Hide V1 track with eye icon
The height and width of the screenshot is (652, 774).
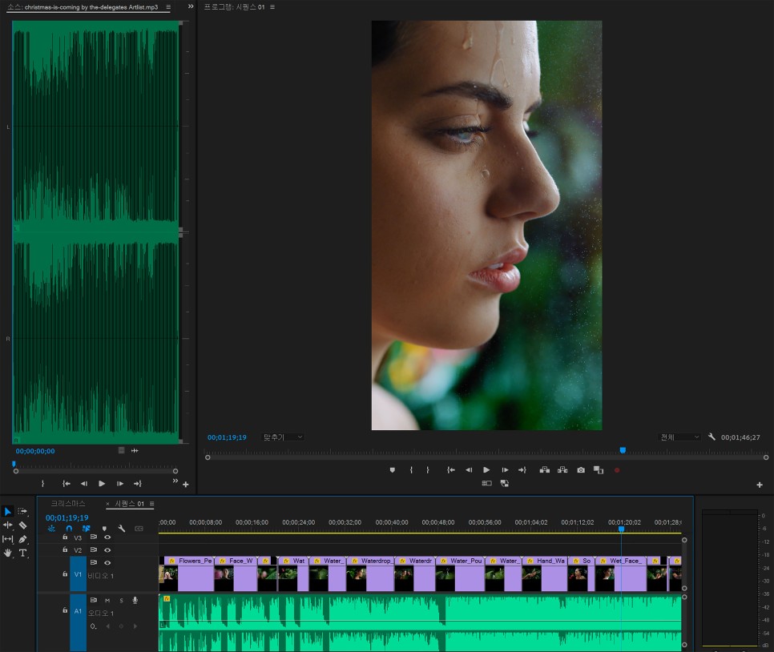pyautogui.click(x=107, y=562)
